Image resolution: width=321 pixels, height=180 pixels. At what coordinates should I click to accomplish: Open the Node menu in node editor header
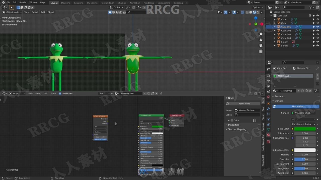coord(54,93)
